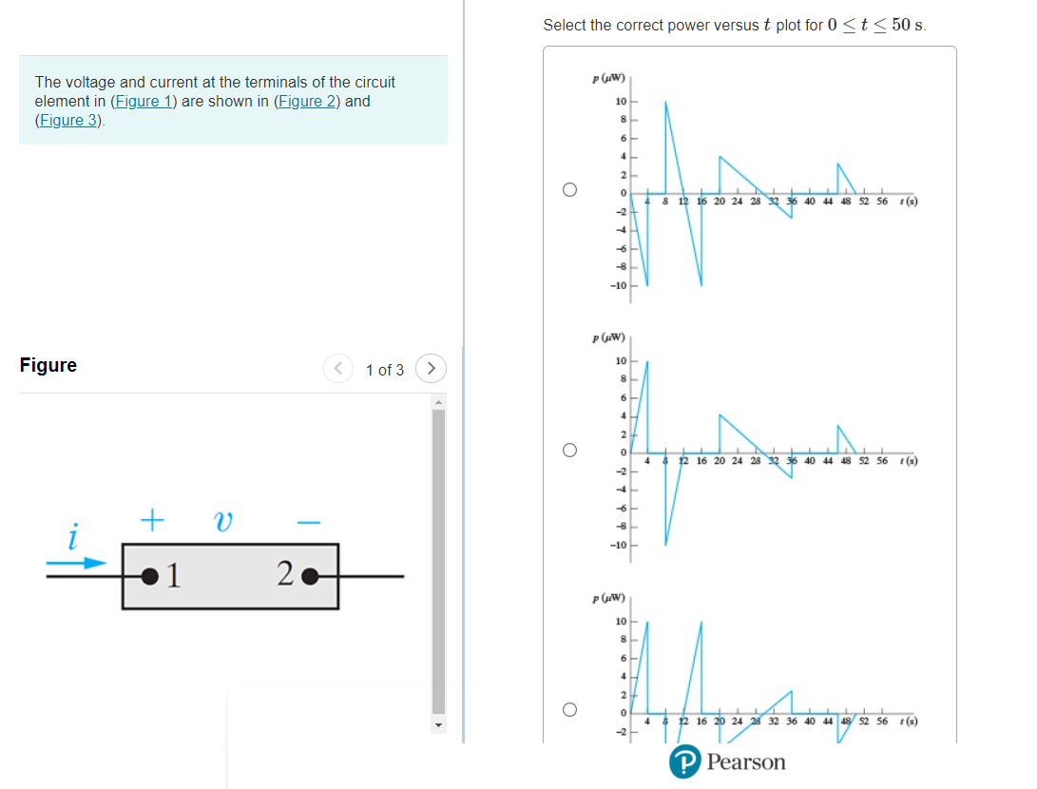The height and width of the screenshot is (789, 1037).
Task: Click the Figure section heading
Action: coord(48,365)
